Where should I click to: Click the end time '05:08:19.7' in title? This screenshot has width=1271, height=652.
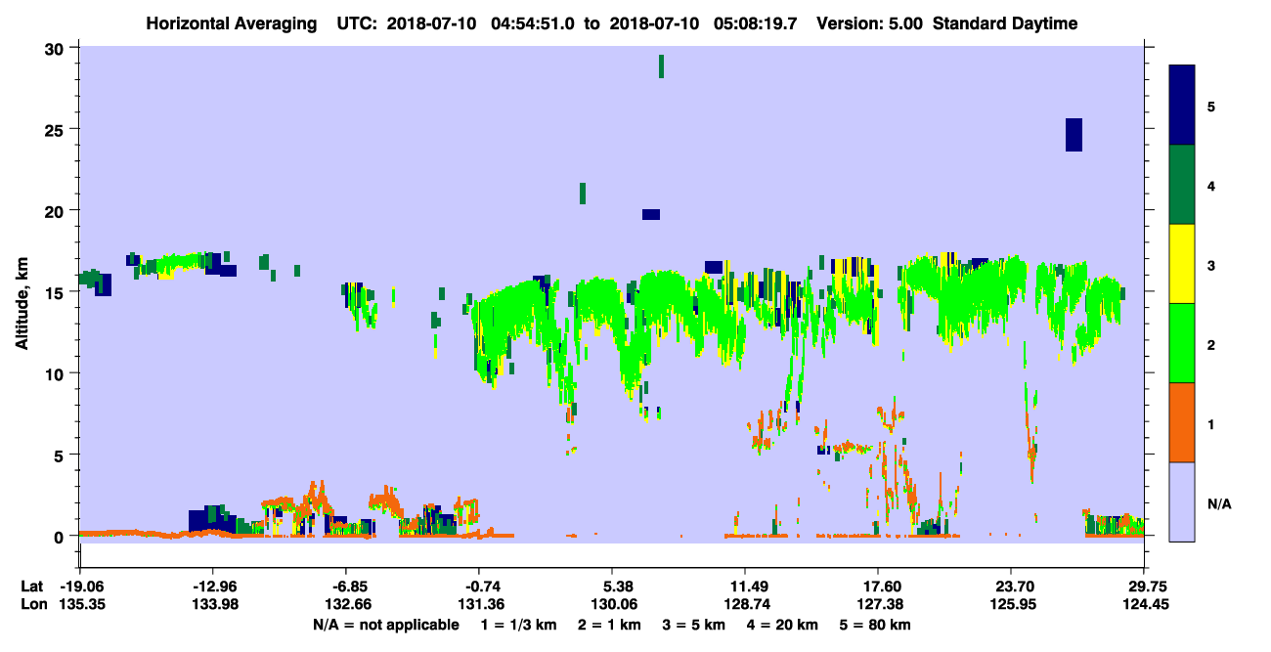tap(754, 23)
